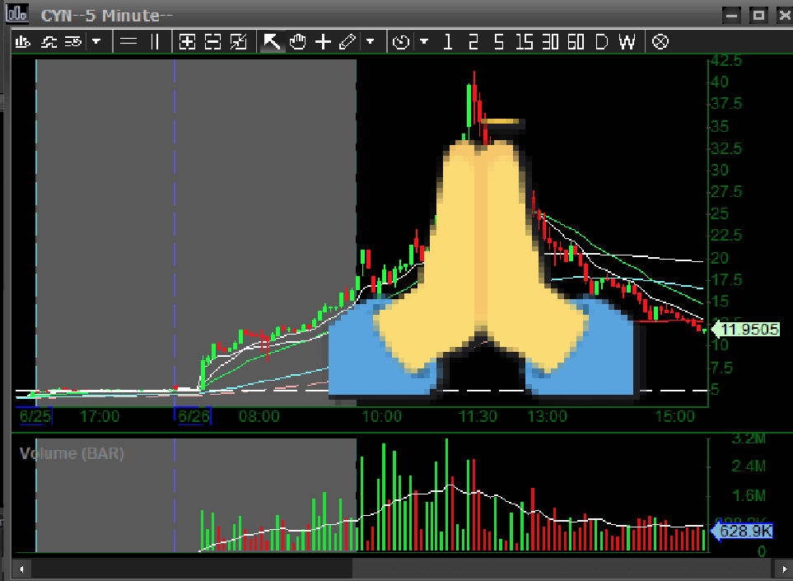Open the dropdown next to the clock icon
This screenshot has height=581, width=793.
coord(424,41)
